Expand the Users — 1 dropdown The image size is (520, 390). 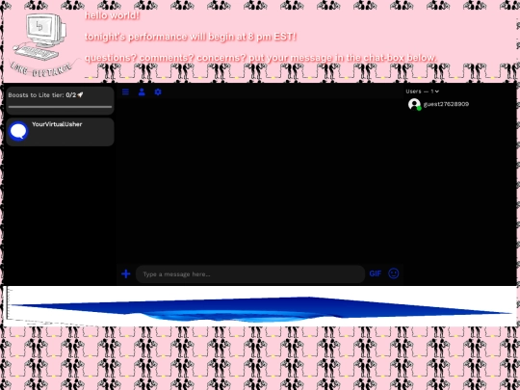[x=422, y=91]
